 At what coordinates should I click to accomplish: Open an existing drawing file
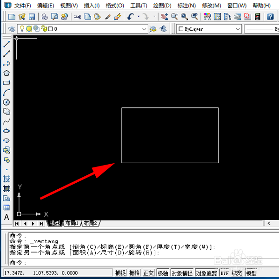(x=22, y=17)
